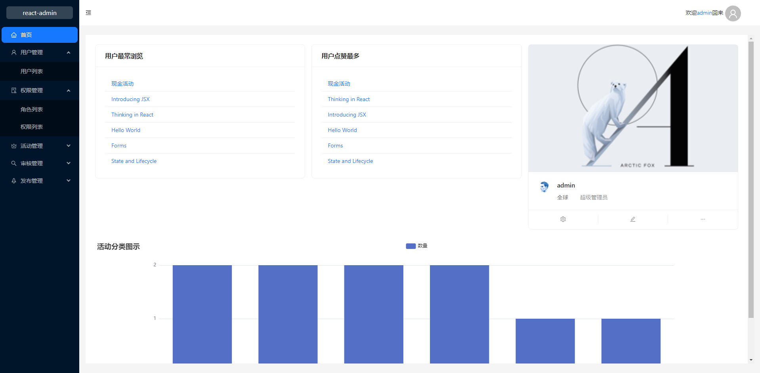Click the file-search icon beside 权限管理
Viewport: 760px width, 373px height.
coord(14,90)
